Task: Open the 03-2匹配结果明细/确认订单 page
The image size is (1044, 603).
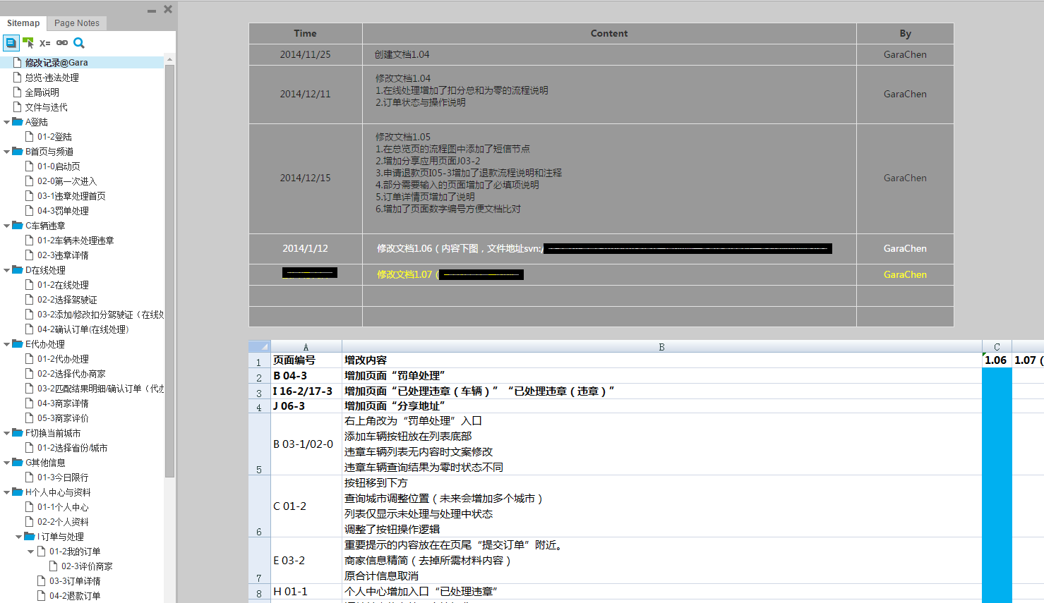Action: [100, 389]
